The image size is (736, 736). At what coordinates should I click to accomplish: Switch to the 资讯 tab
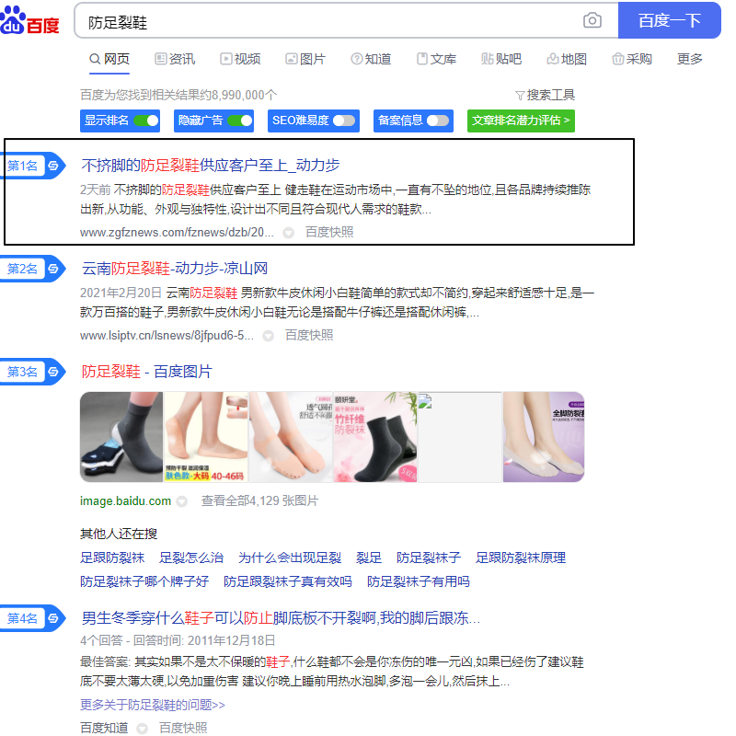175,59
